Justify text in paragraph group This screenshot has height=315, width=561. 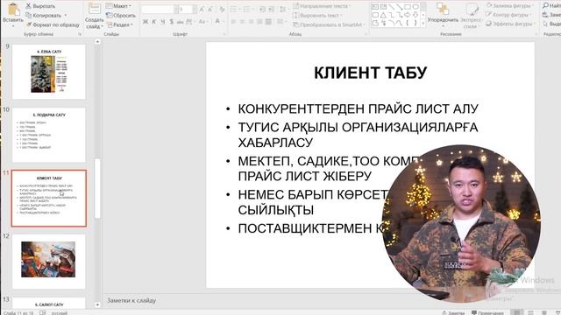(259, 22)
